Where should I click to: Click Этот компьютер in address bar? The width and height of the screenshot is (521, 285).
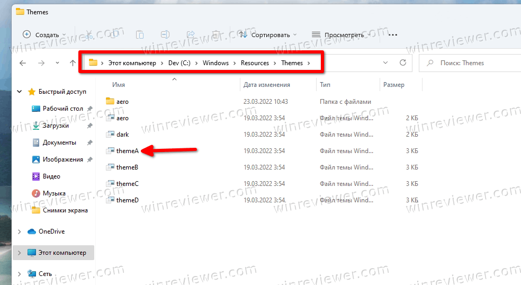point(132,63)
